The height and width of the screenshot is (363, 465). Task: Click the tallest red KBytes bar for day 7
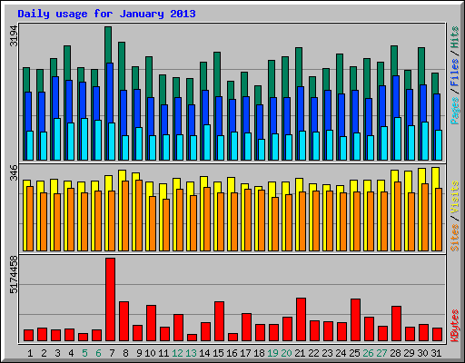pyautogui.click(x=110, y=299)
